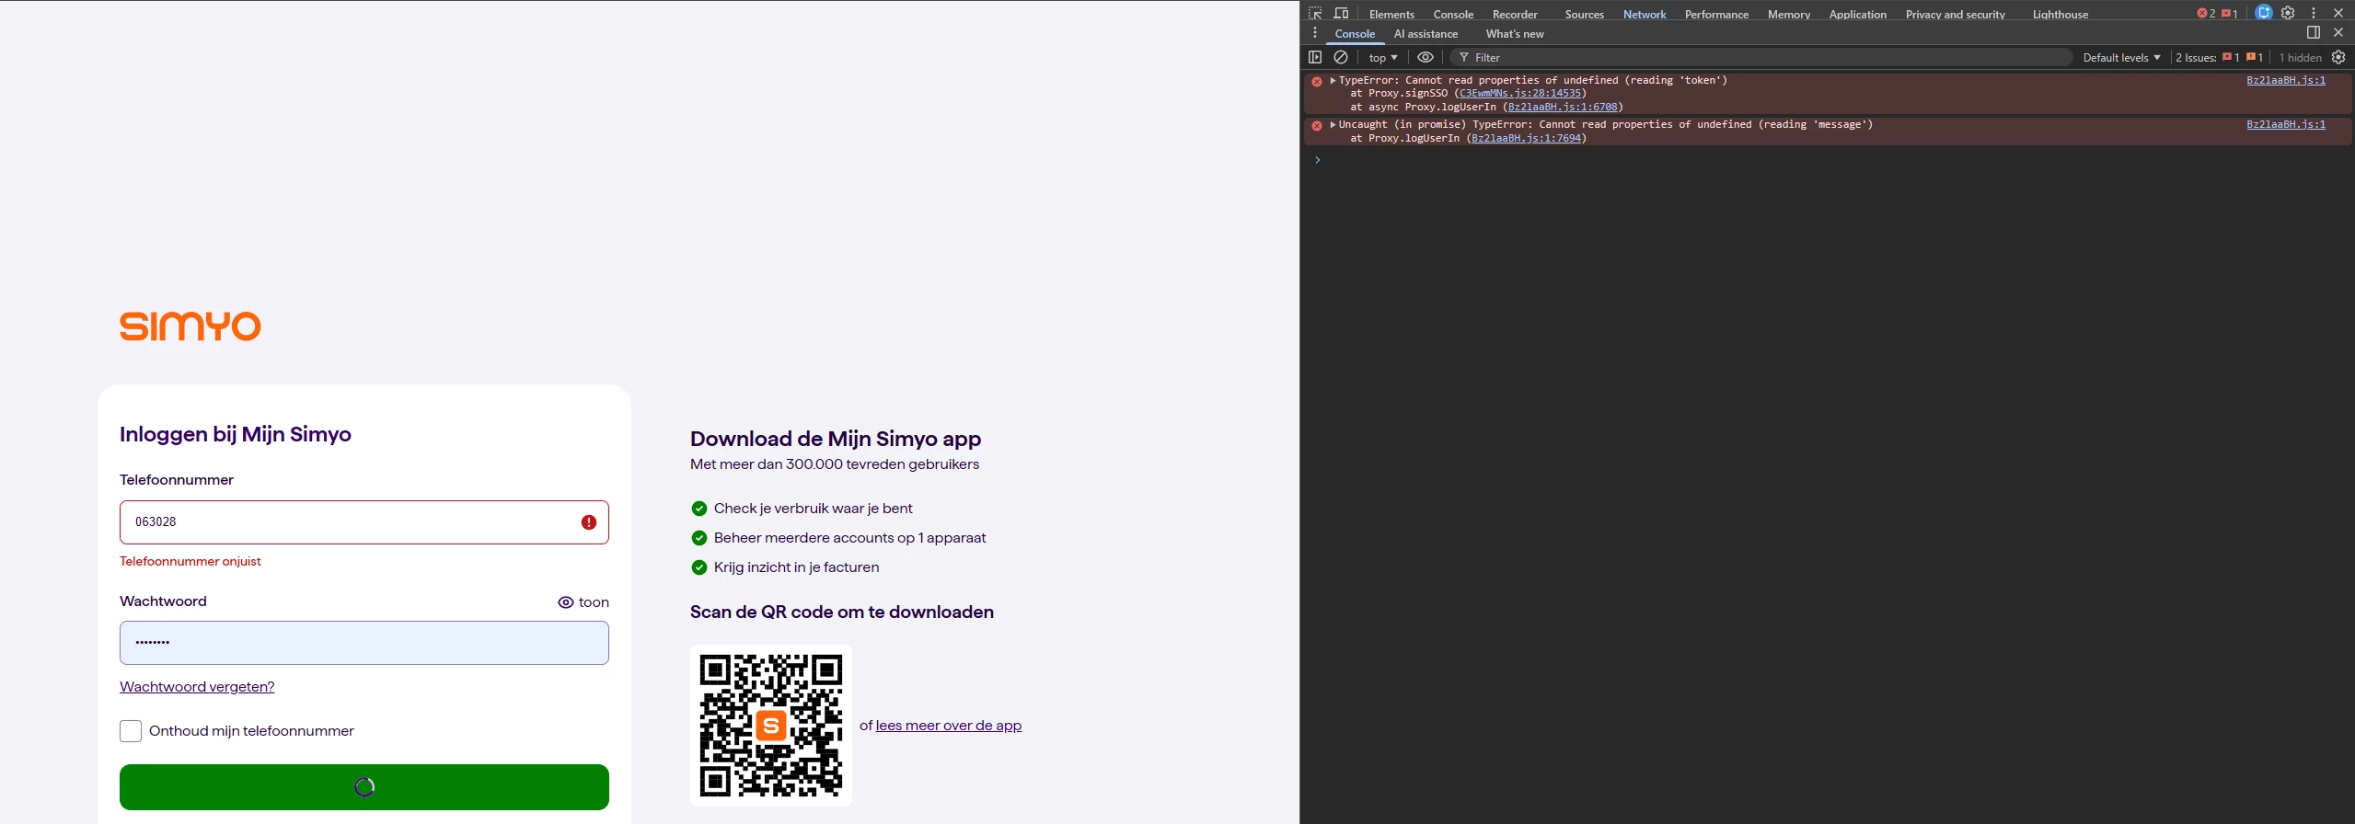Viewport: 2355px width, 824px height.
Task: Open DevTools settings gear in top bar
Action: [x=2288, y=13]
